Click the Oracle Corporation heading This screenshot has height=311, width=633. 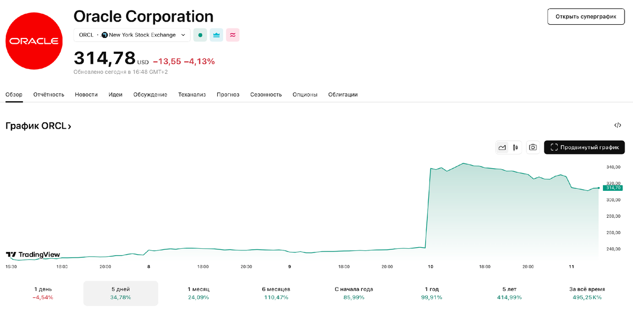click(143, 16)
